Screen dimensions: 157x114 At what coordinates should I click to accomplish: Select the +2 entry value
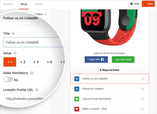click(23, 62)
